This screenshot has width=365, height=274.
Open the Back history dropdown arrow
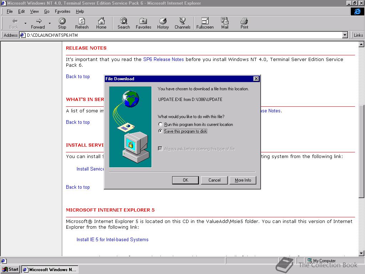tap(25, 23)
